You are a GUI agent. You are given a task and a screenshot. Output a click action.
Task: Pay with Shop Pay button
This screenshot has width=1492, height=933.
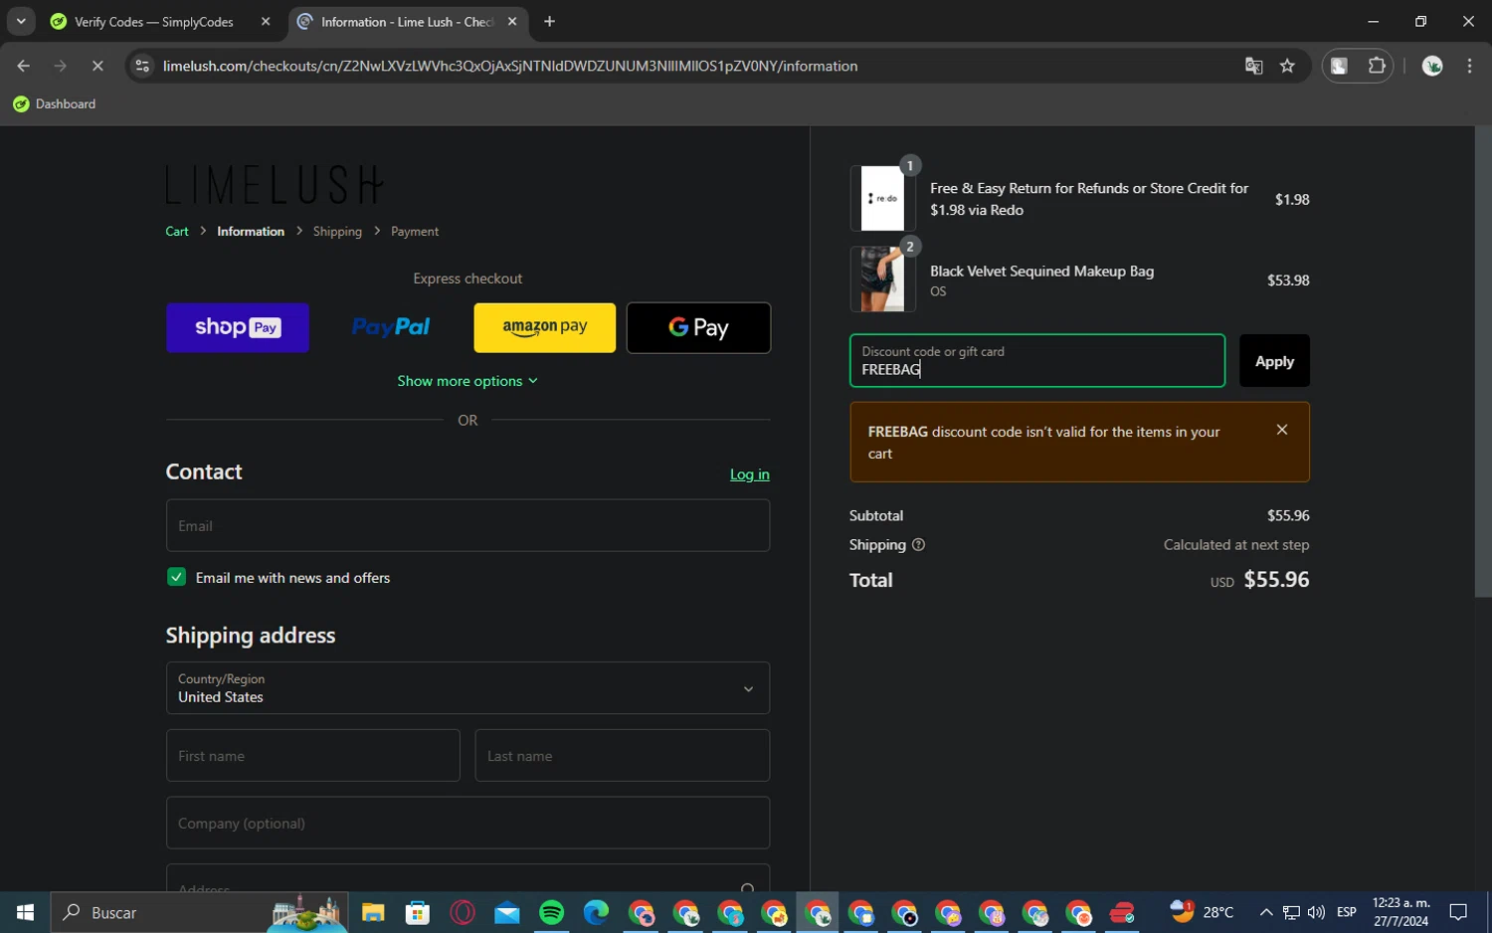tap(238, 327)
